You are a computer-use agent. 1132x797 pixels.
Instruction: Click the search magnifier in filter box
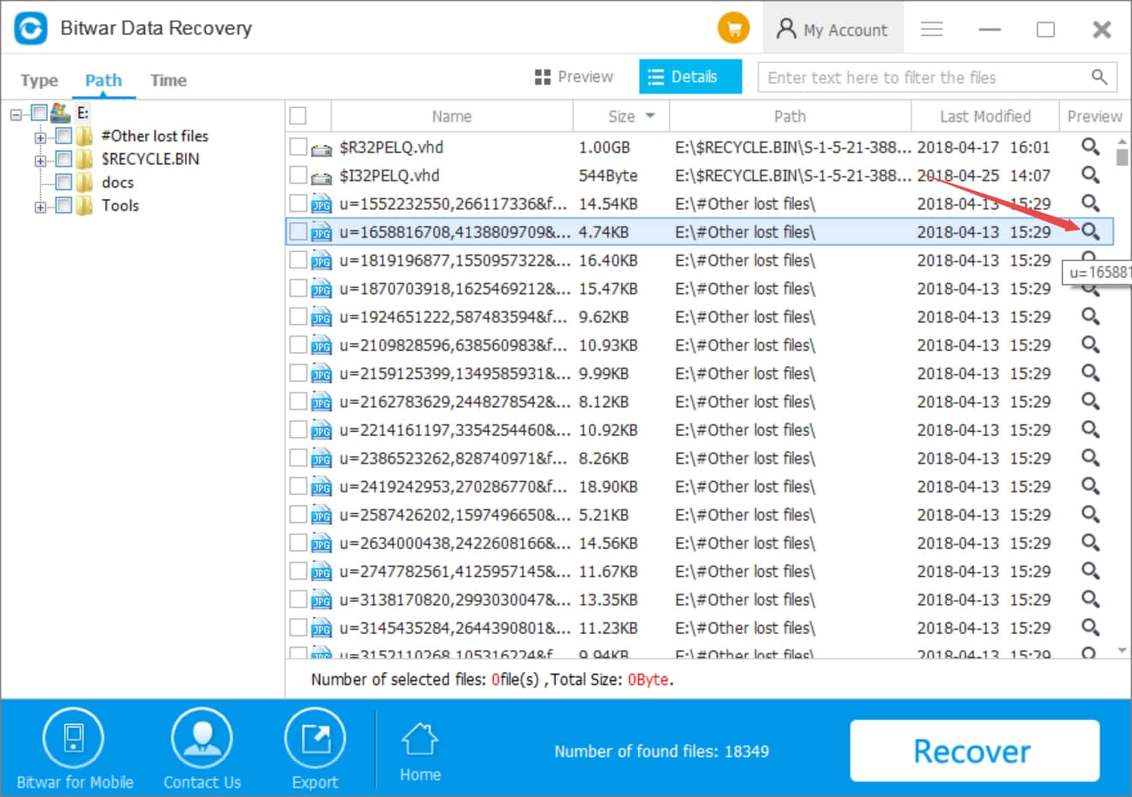click(x=1099, y=77)
